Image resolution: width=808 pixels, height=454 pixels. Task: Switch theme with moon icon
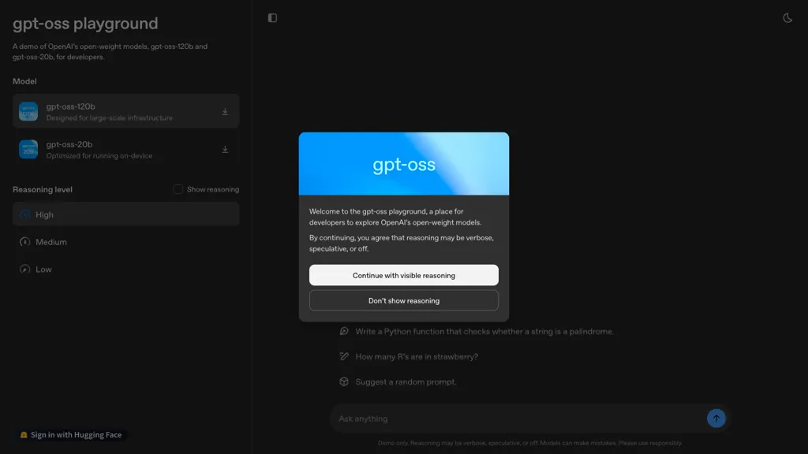[787, 18]
